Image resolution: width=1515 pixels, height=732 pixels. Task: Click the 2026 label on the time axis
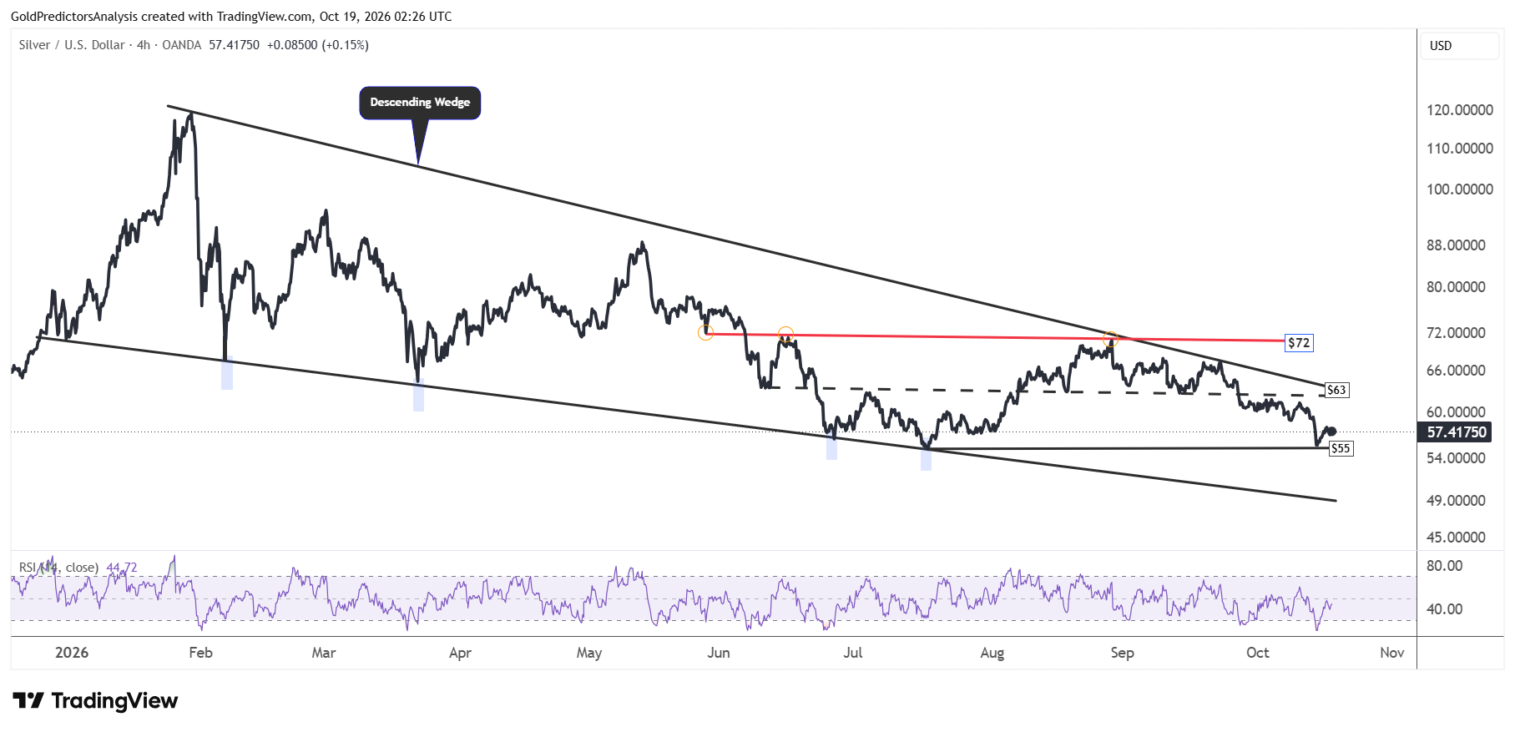coord(72,653)
